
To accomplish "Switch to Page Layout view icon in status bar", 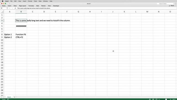I will coord(153,99).
